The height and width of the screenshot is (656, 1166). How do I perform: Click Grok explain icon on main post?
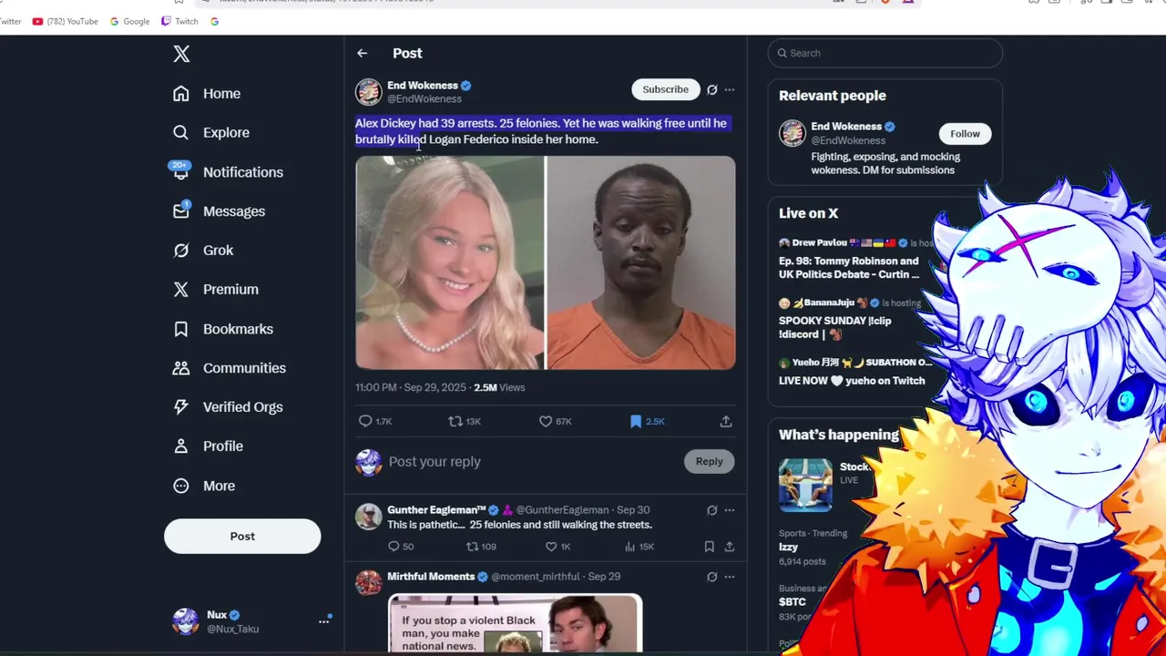point(712,89)
